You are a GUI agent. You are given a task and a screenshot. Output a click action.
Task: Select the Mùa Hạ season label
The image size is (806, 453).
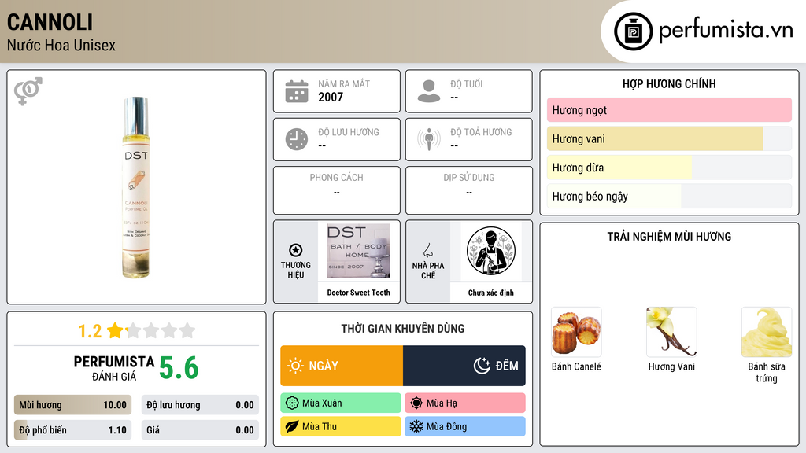(x=465, y=403)
